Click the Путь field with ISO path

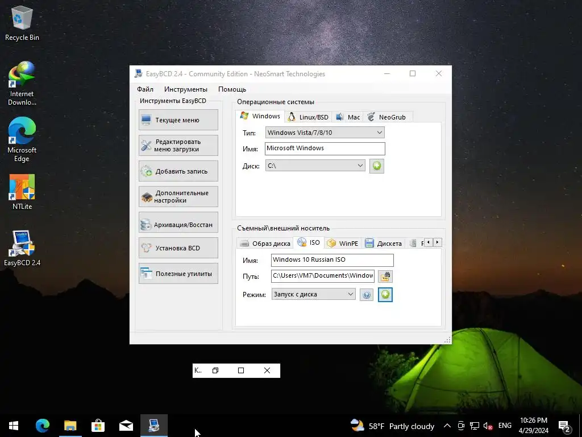click(323, 276)
